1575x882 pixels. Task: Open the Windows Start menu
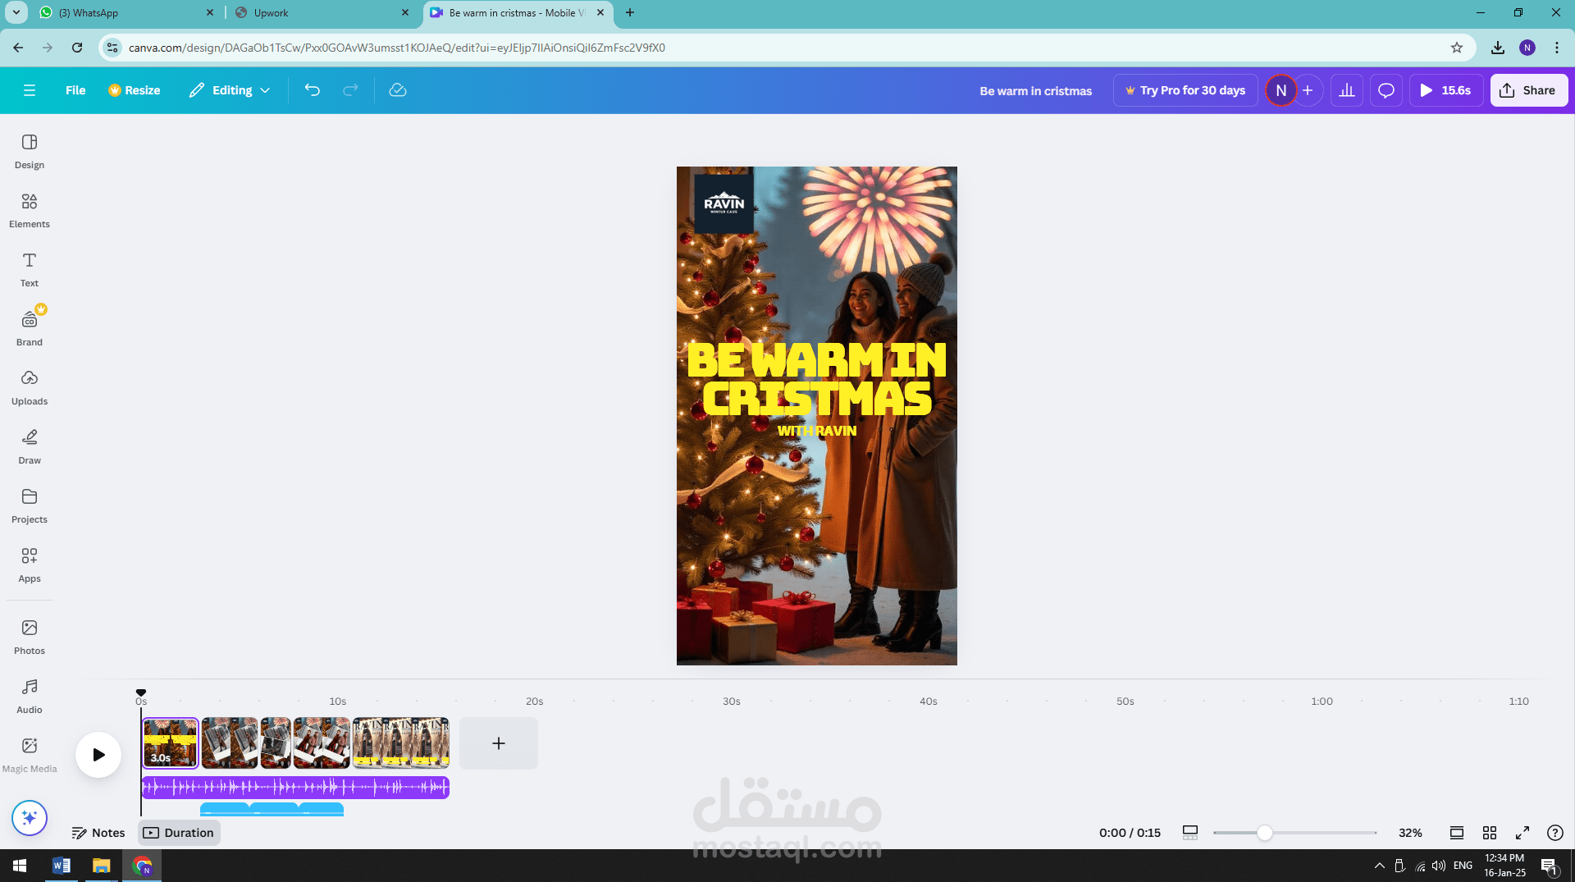20,866
